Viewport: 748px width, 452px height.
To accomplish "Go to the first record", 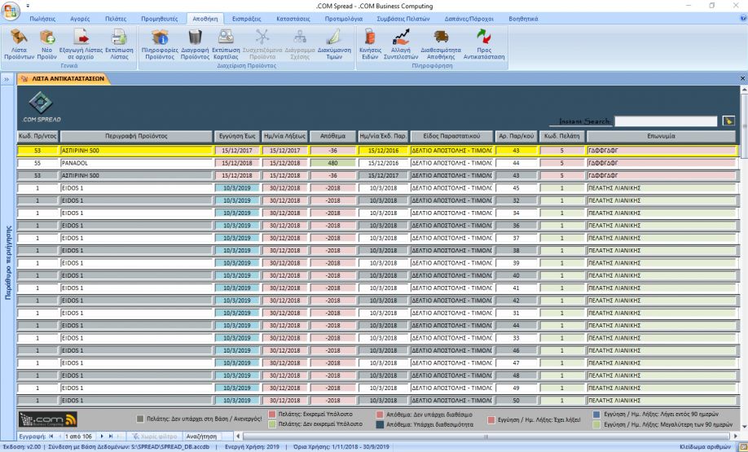I will point(51,437).
